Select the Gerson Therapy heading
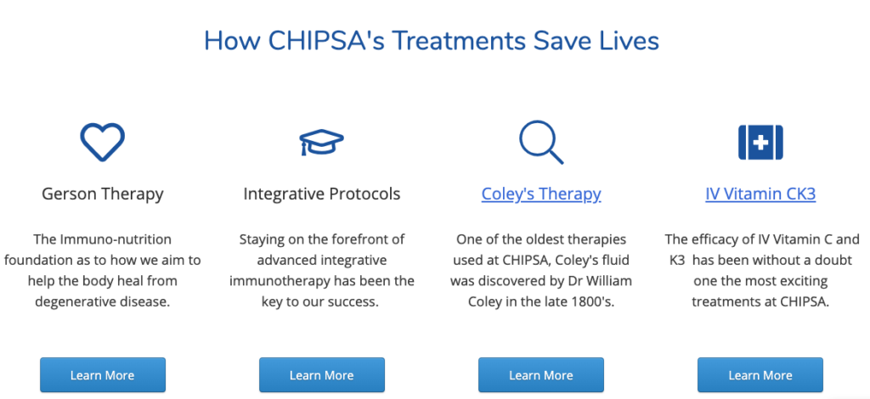Viewport: 870px width, 399px height. [103, 194]
